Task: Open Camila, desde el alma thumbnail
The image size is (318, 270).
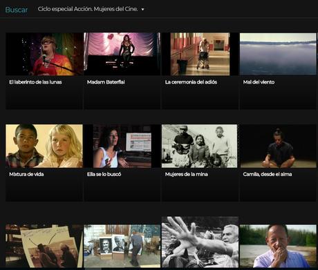Action: coord(278,146)
